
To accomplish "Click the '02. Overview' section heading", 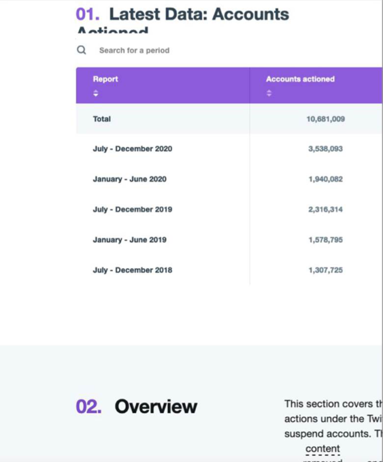I will tap(137, 406).
